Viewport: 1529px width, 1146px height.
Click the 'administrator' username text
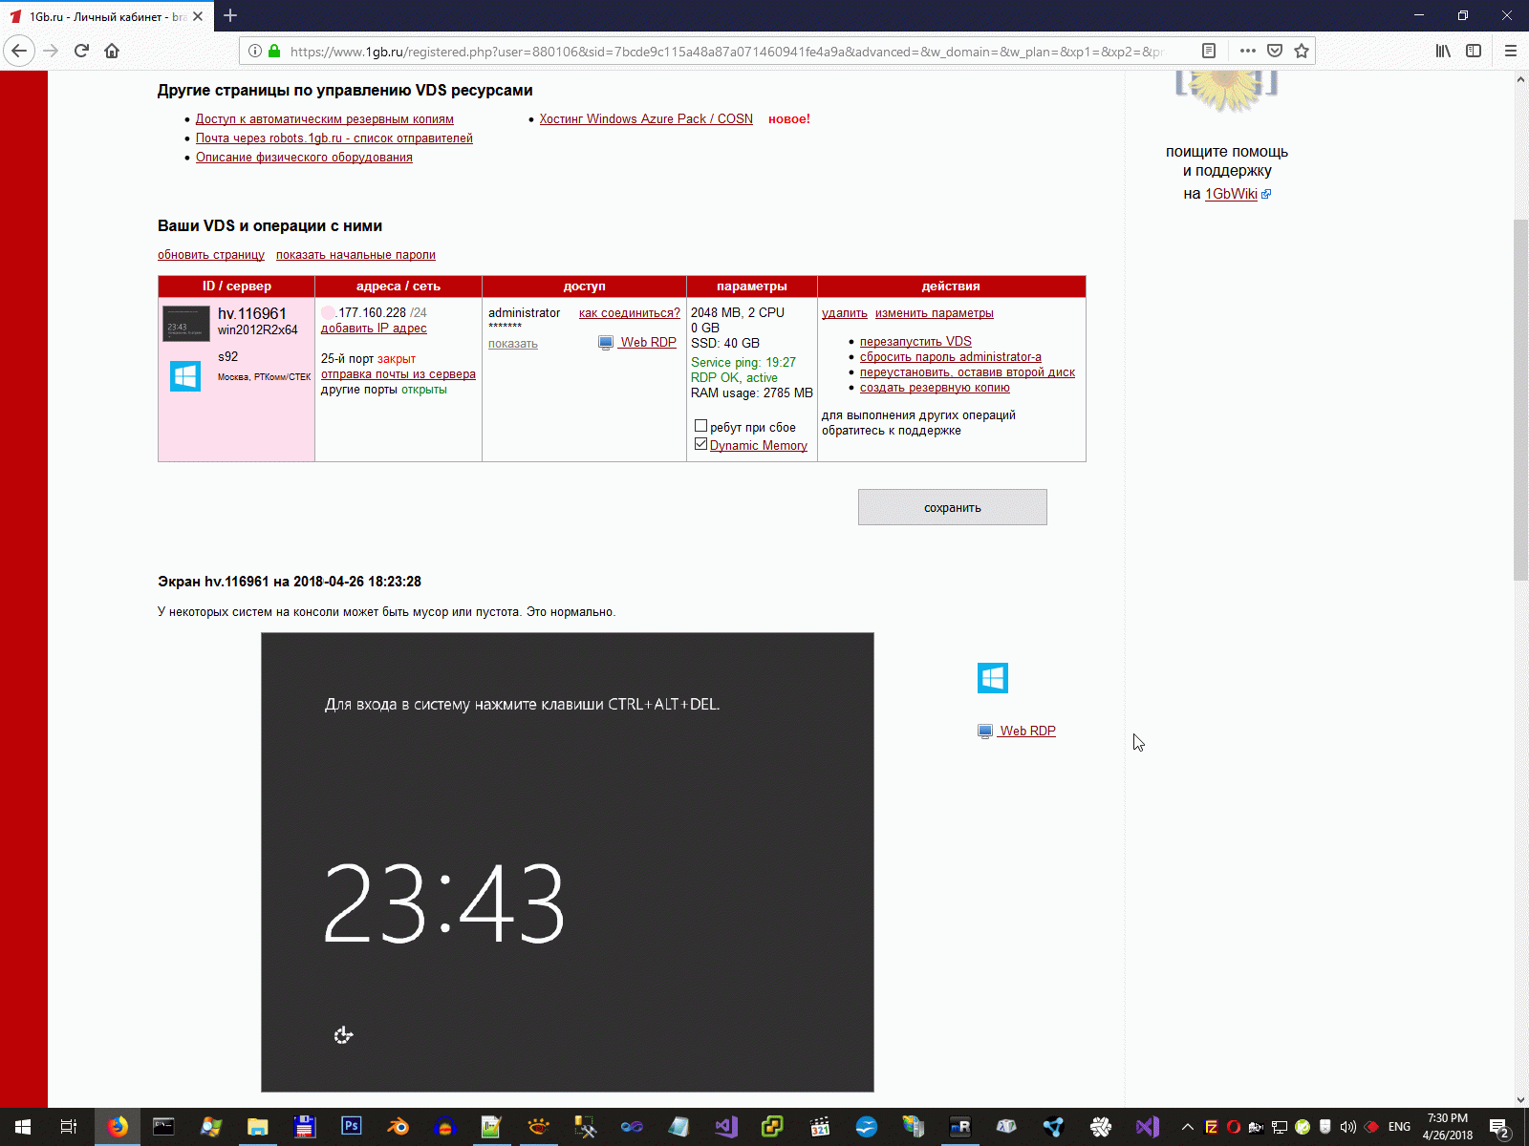(525, 313)
